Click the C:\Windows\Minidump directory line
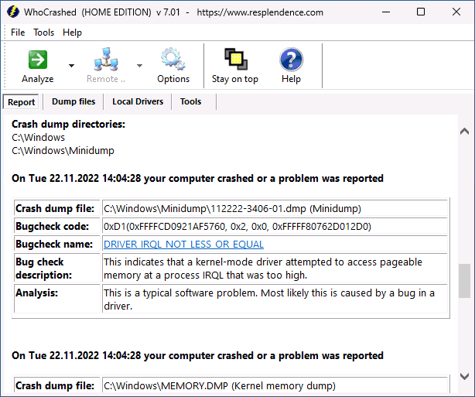475x397 pixels. tap(63, 151)
